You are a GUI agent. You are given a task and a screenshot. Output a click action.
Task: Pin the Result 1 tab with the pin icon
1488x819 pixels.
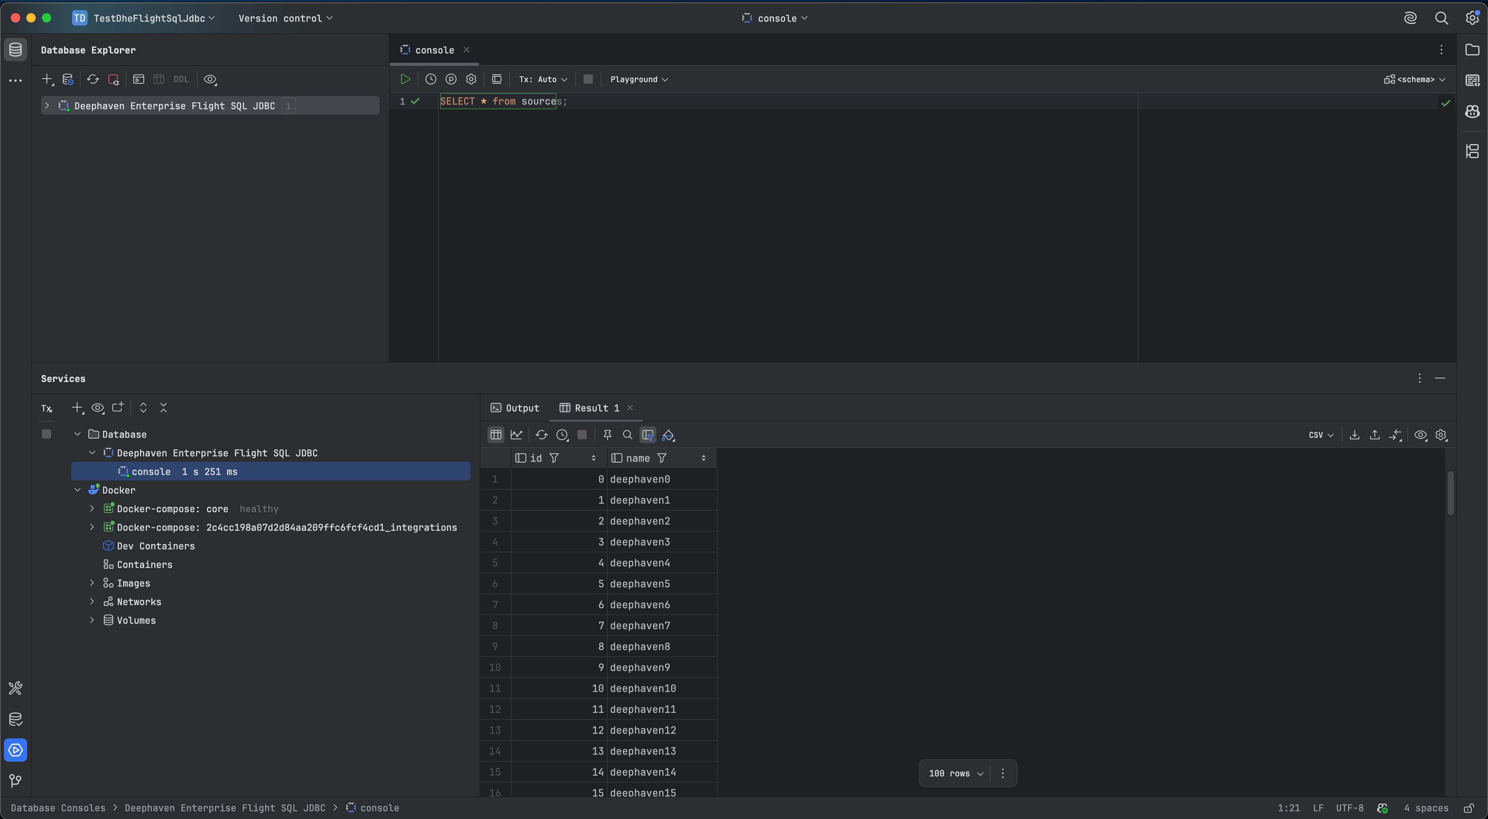point(607,435)
